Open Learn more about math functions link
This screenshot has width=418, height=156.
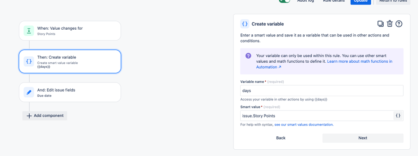point(324,64)
